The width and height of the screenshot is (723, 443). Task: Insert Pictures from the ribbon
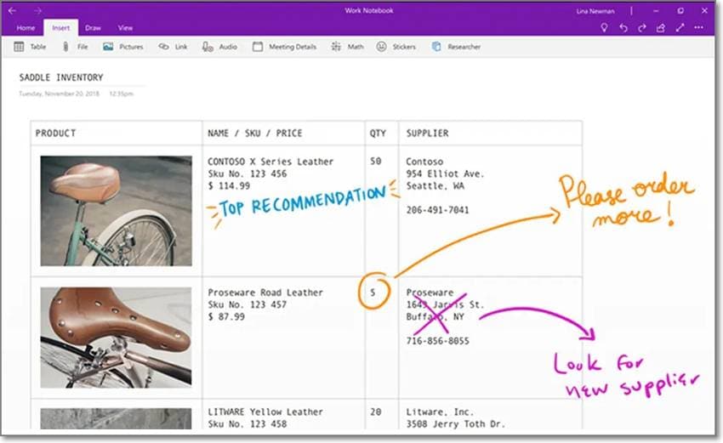123,47
